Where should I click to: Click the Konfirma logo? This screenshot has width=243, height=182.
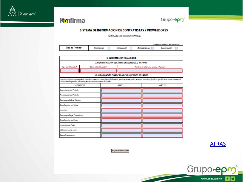tap(72, 20)
